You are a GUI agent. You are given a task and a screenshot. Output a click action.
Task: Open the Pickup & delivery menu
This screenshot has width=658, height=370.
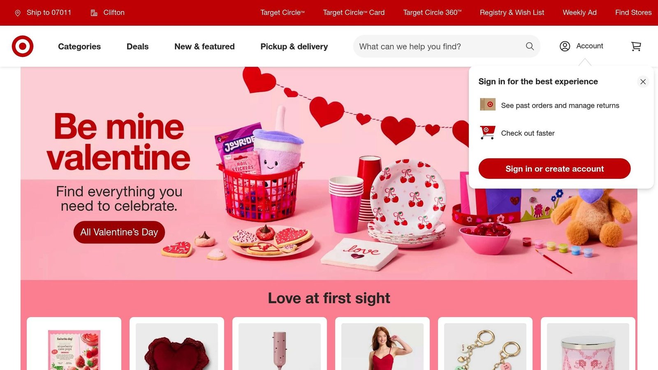tap(294, 46)
